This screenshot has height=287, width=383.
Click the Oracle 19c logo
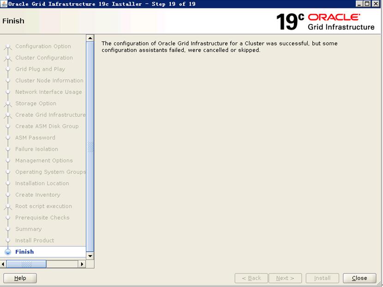[x=325, y=22]
